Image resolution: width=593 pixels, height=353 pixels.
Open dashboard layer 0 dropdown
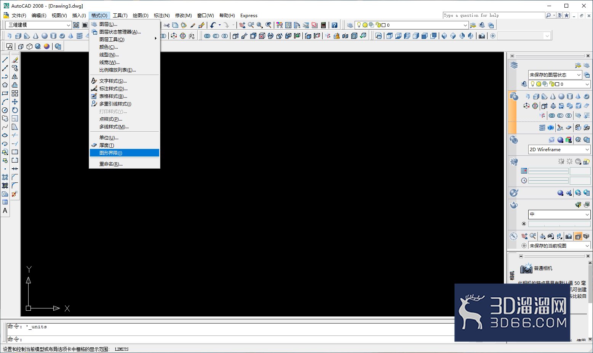pos(559,84)
